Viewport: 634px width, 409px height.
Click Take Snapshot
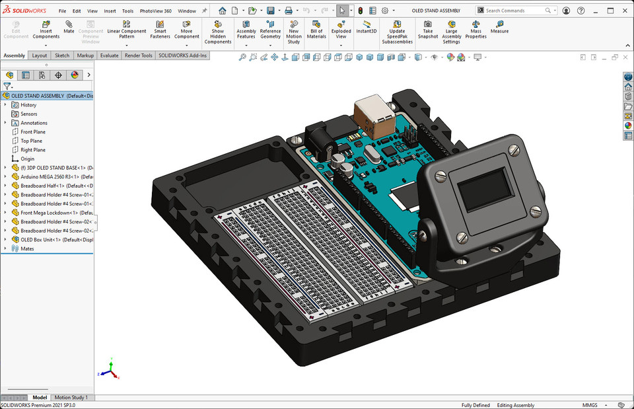point(427,30)
